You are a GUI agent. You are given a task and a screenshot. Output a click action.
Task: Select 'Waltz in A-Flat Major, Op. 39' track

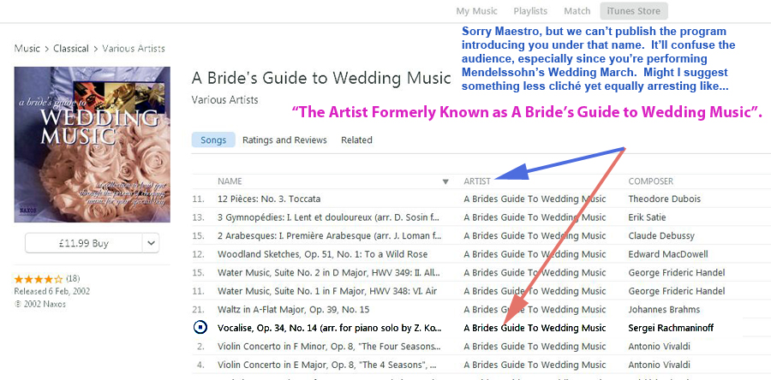[x=294, y=310]
